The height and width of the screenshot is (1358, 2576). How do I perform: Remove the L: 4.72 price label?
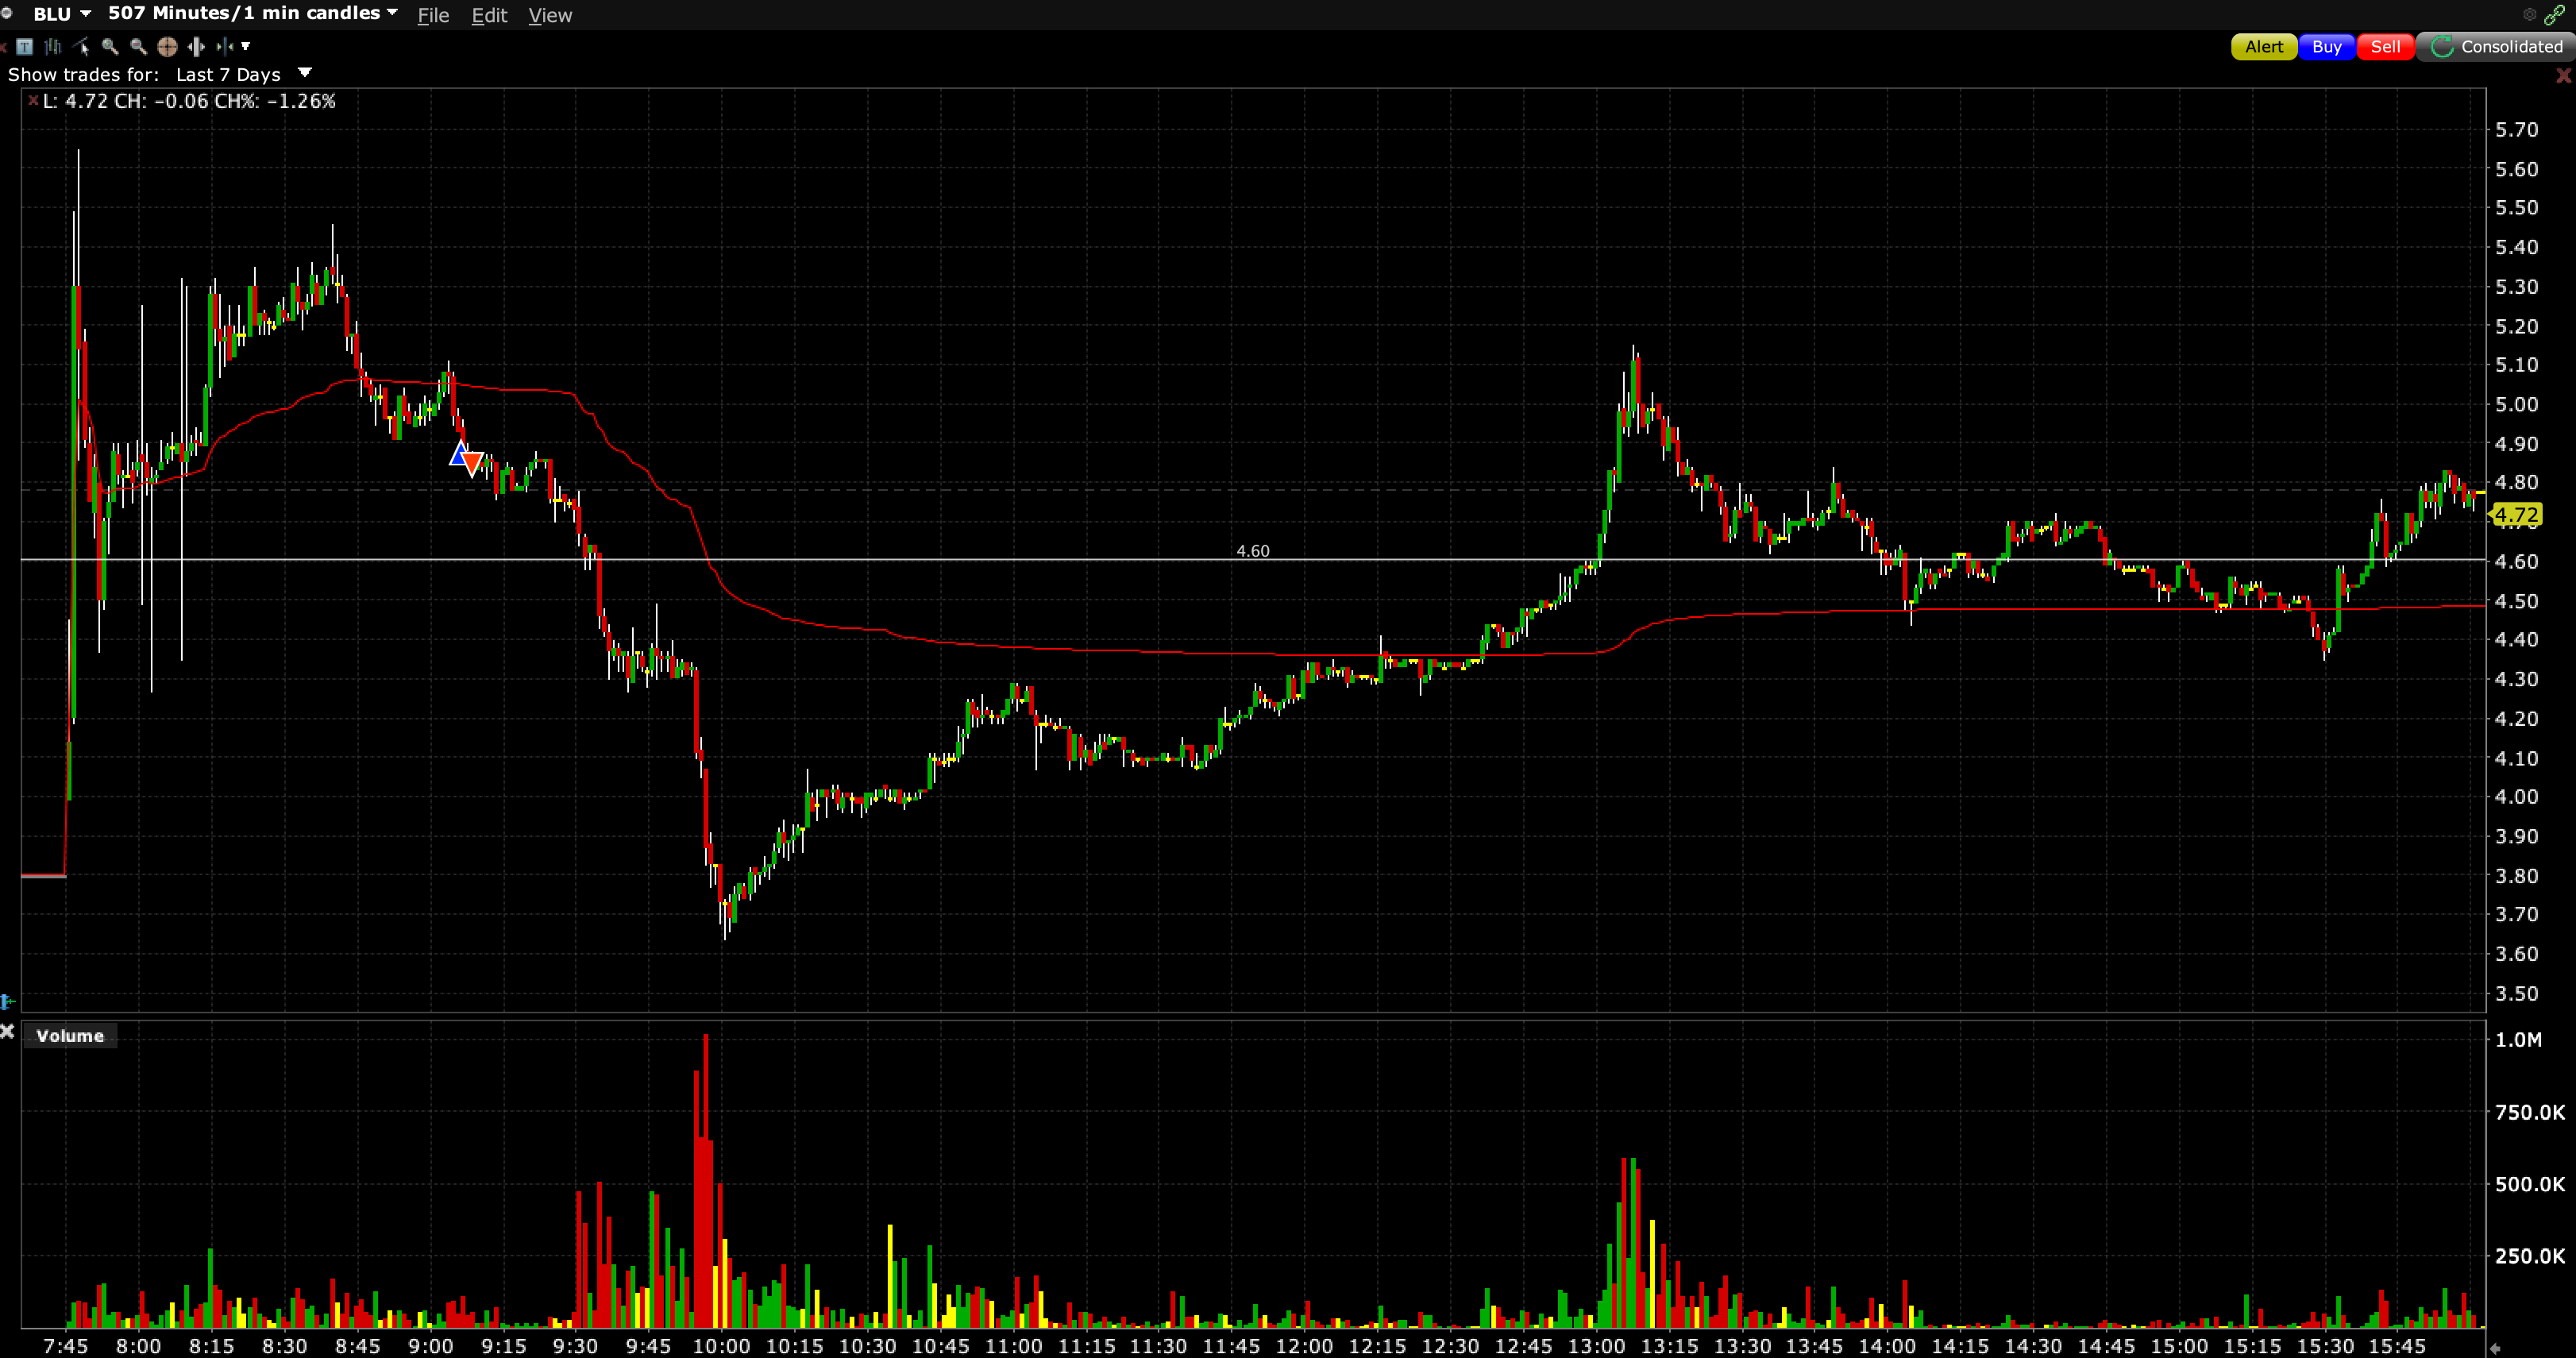[33, 101]
